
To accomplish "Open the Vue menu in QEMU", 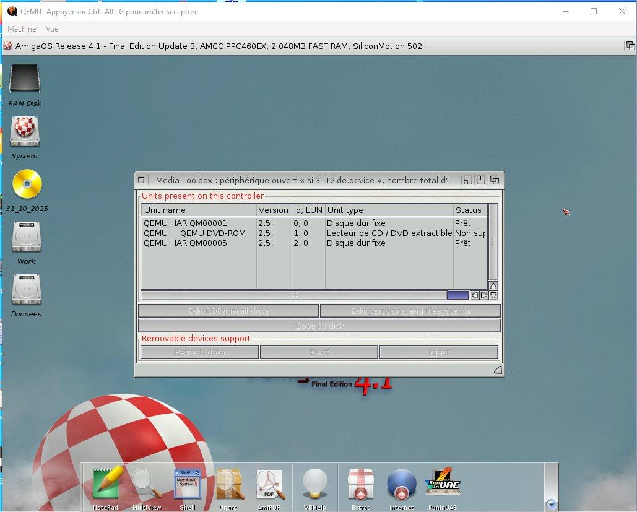I will pyautogui.click(x=52, y=29).
